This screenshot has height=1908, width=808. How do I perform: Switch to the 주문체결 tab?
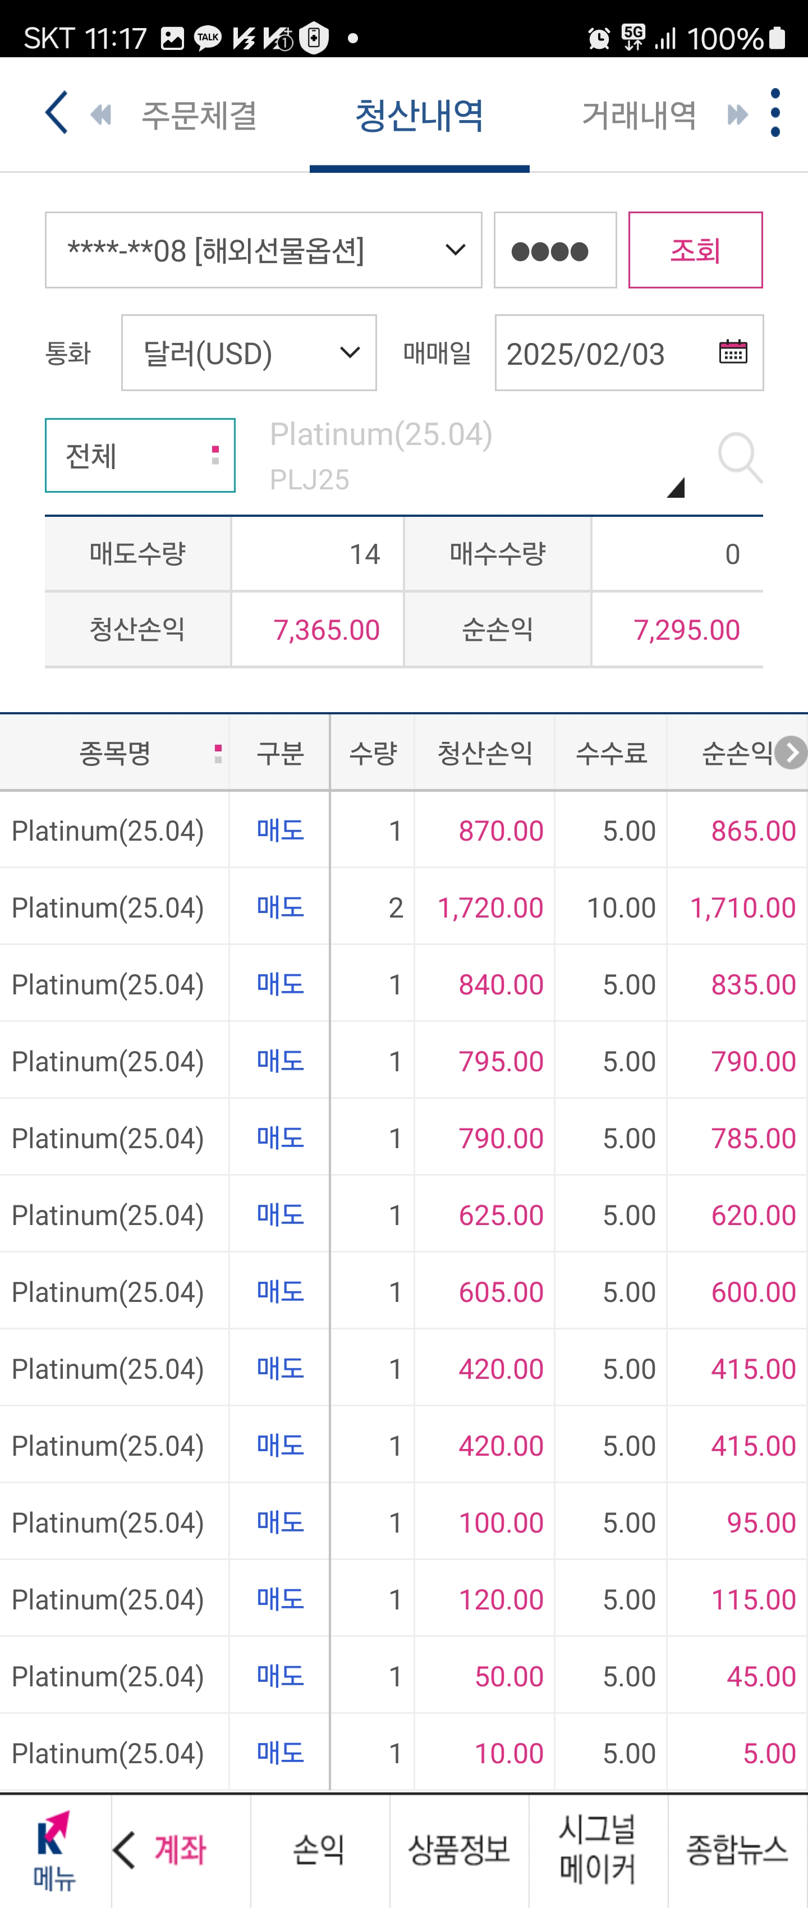tap(199, 115)
